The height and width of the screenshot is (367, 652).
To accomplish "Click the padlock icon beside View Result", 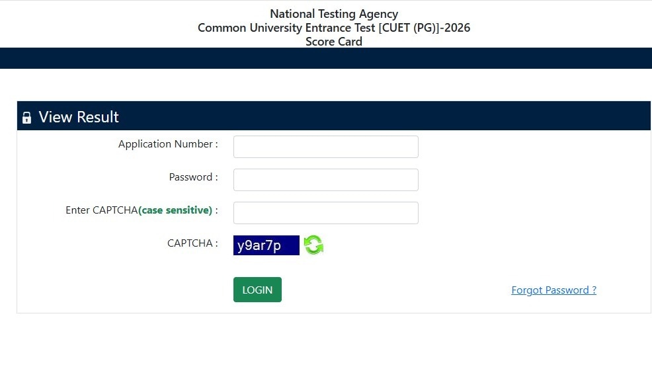I will [26, 118].
